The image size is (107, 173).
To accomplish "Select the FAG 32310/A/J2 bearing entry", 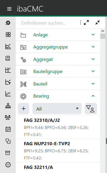I will (x=58, y=127).
